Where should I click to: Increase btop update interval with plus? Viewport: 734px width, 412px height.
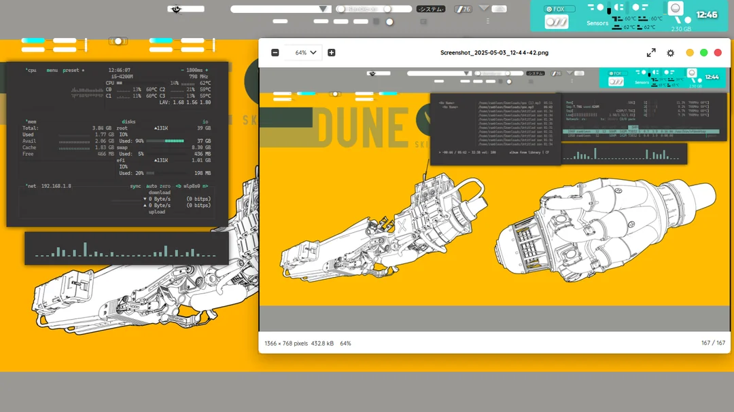pos(207,70)
